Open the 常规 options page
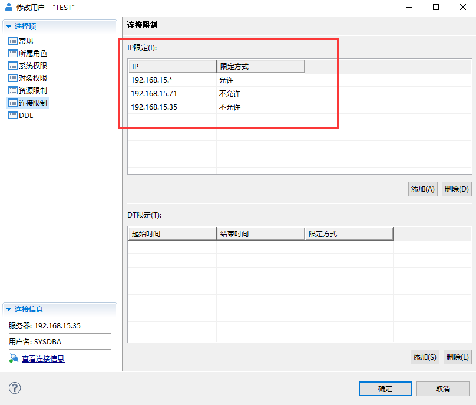The image size is (476, 405). tap(26, 41)
